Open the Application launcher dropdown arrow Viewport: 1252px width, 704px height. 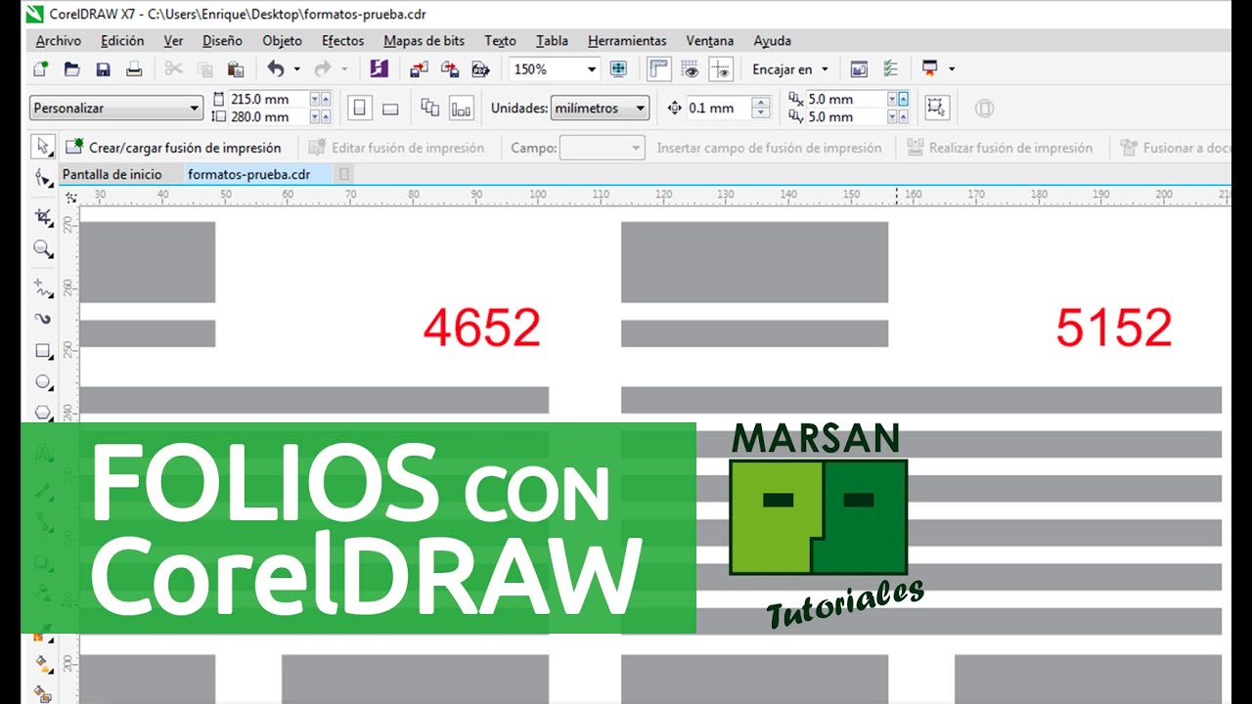952,69
